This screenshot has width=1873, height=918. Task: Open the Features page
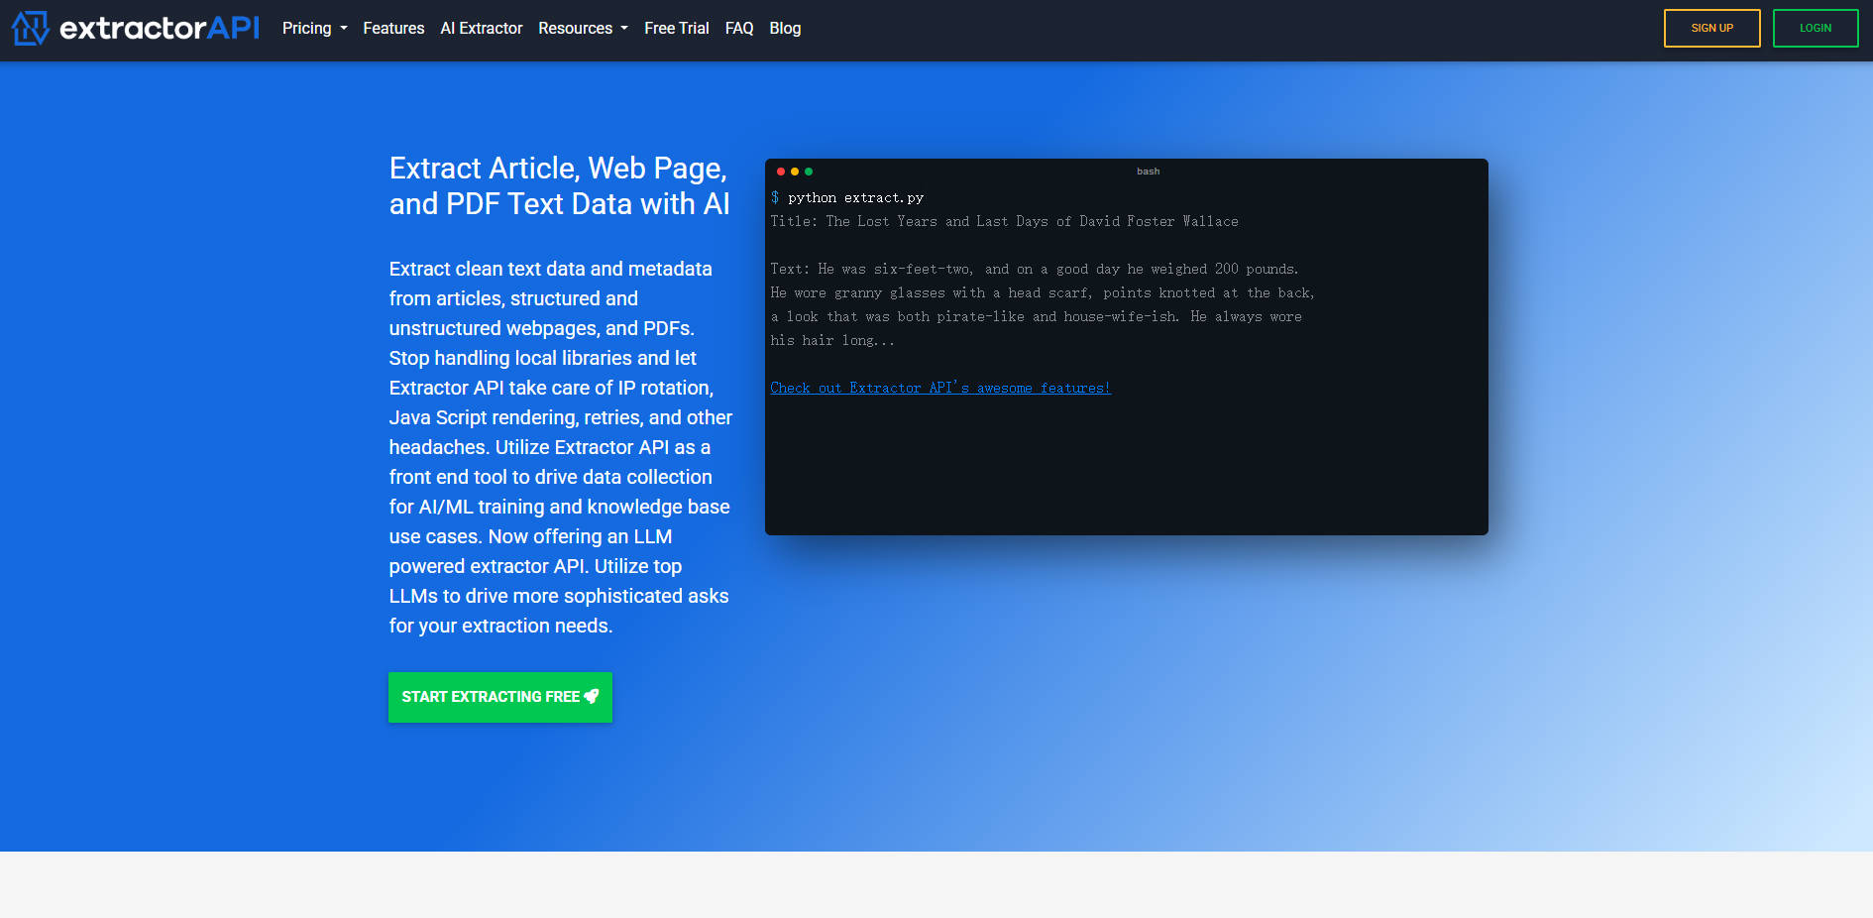pyautogui.click(x=393, y=28)
